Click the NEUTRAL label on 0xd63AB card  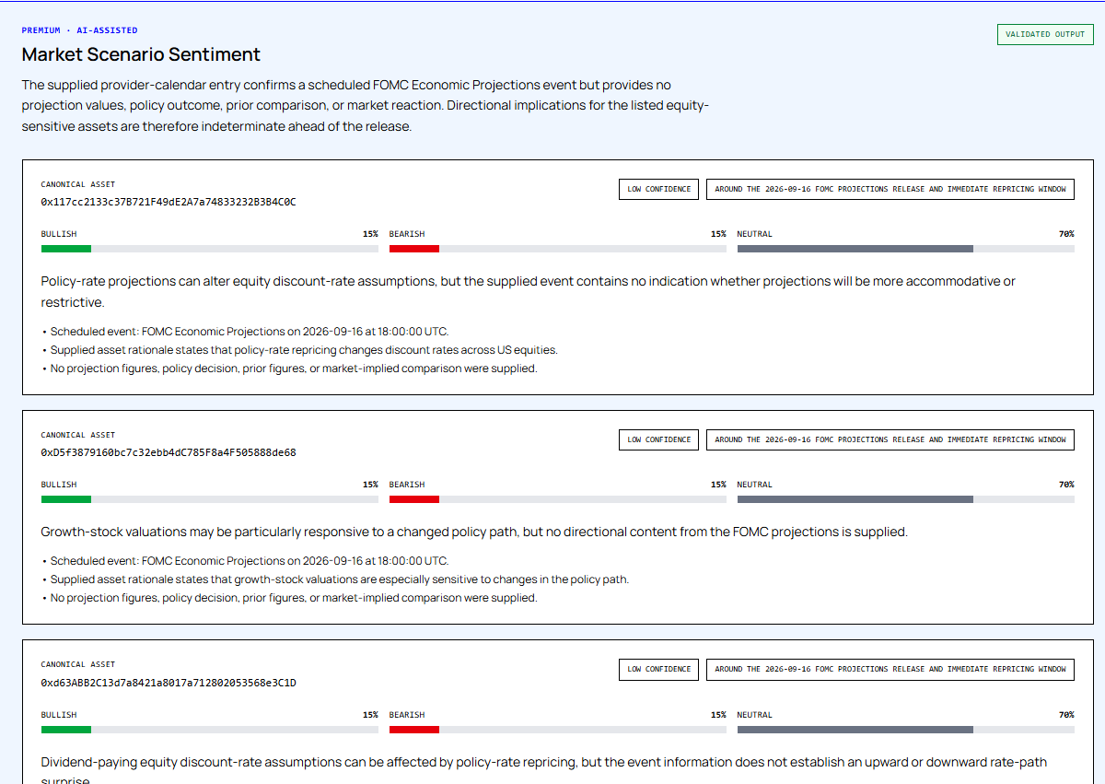[x=755, y=715]
